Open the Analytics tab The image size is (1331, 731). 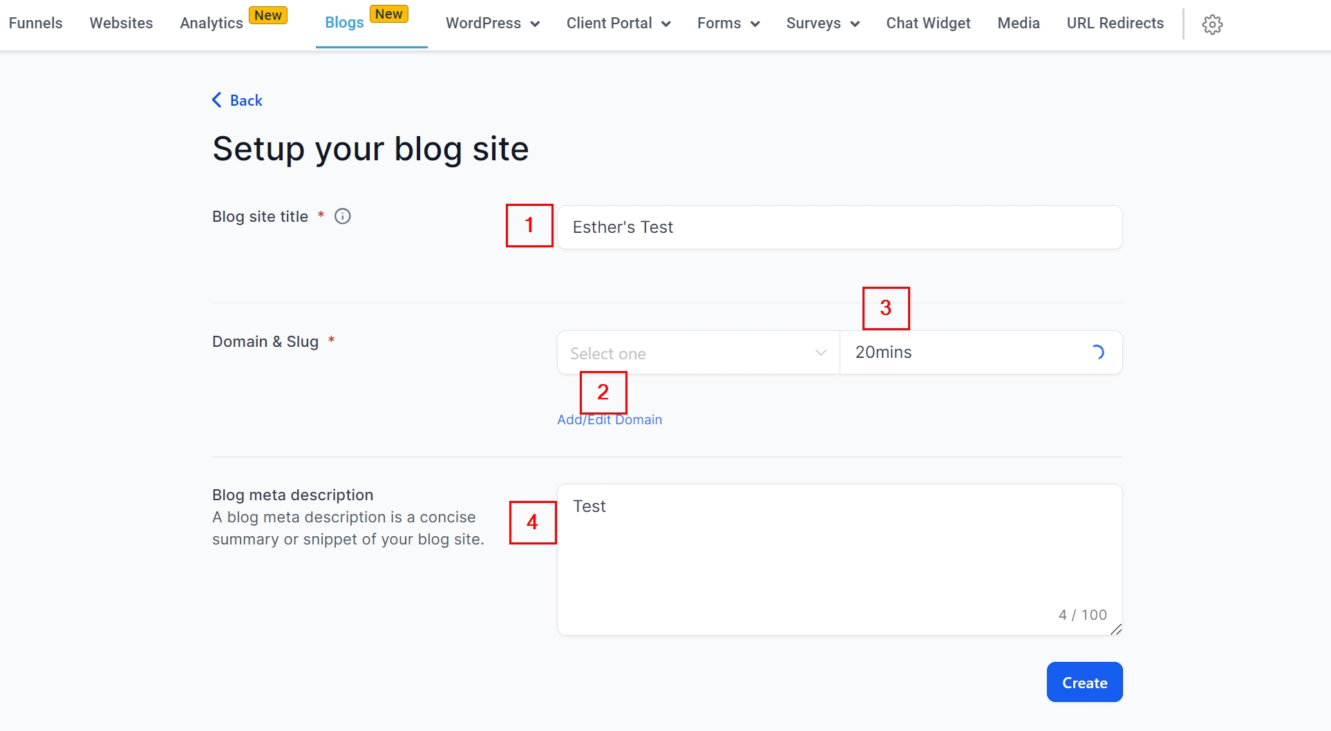pyautogui.click(x=211, y=23)
